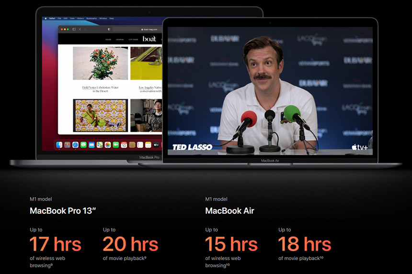
Task: Open the Apple menu
Action: [46, 19]
